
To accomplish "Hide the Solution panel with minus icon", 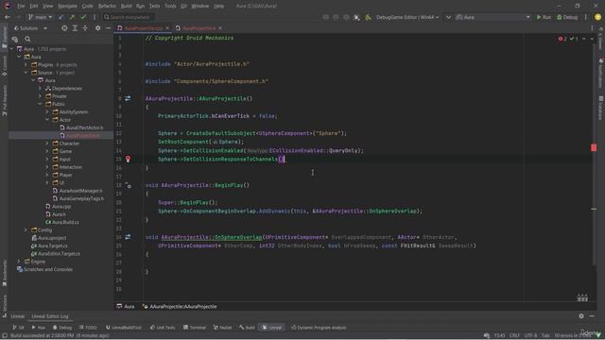I will click(x=108, y=28).
